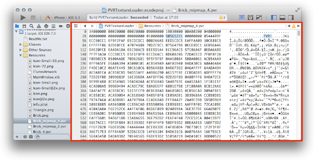Toggle the Debug area visibility
The image size is (314, 160).
[282, 18]
